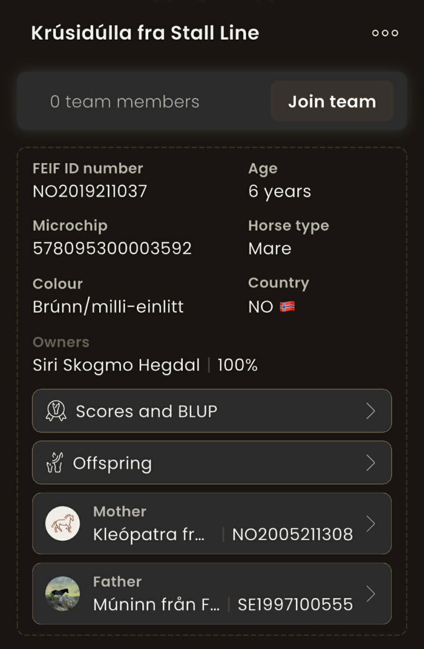Open the Scores and BLUP row
This screenshot has width=424, height=649.
point(212,411)
